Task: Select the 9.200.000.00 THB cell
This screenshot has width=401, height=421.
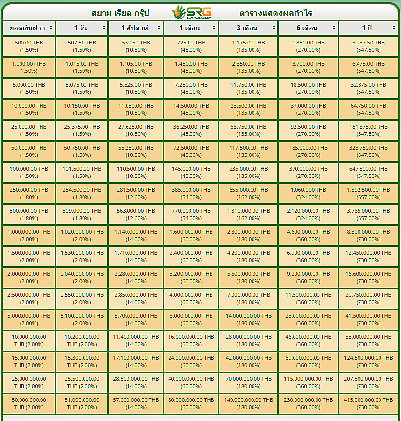Action: (x=309, y=278)
